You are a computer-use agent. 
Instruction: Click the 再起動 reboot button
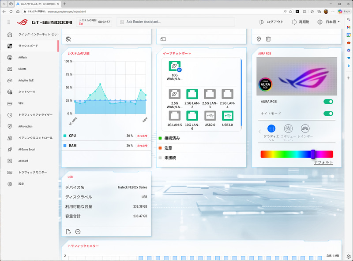(300, 22)
